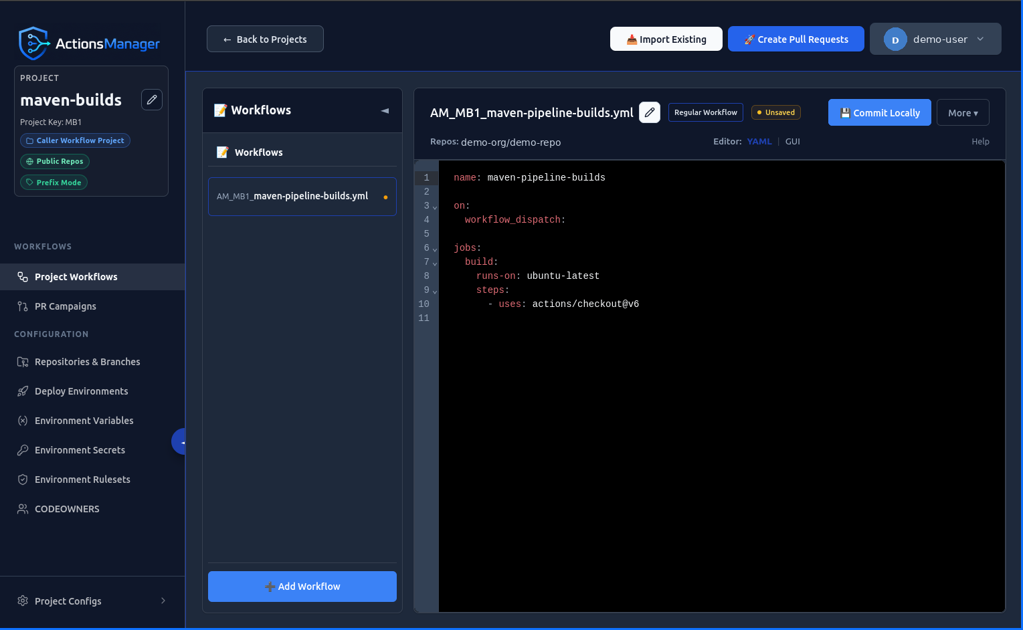Viewport: 1023px width, 630px height.
Task: Click the Workflows panel notepad icon
Action: (x=220, y=110)
